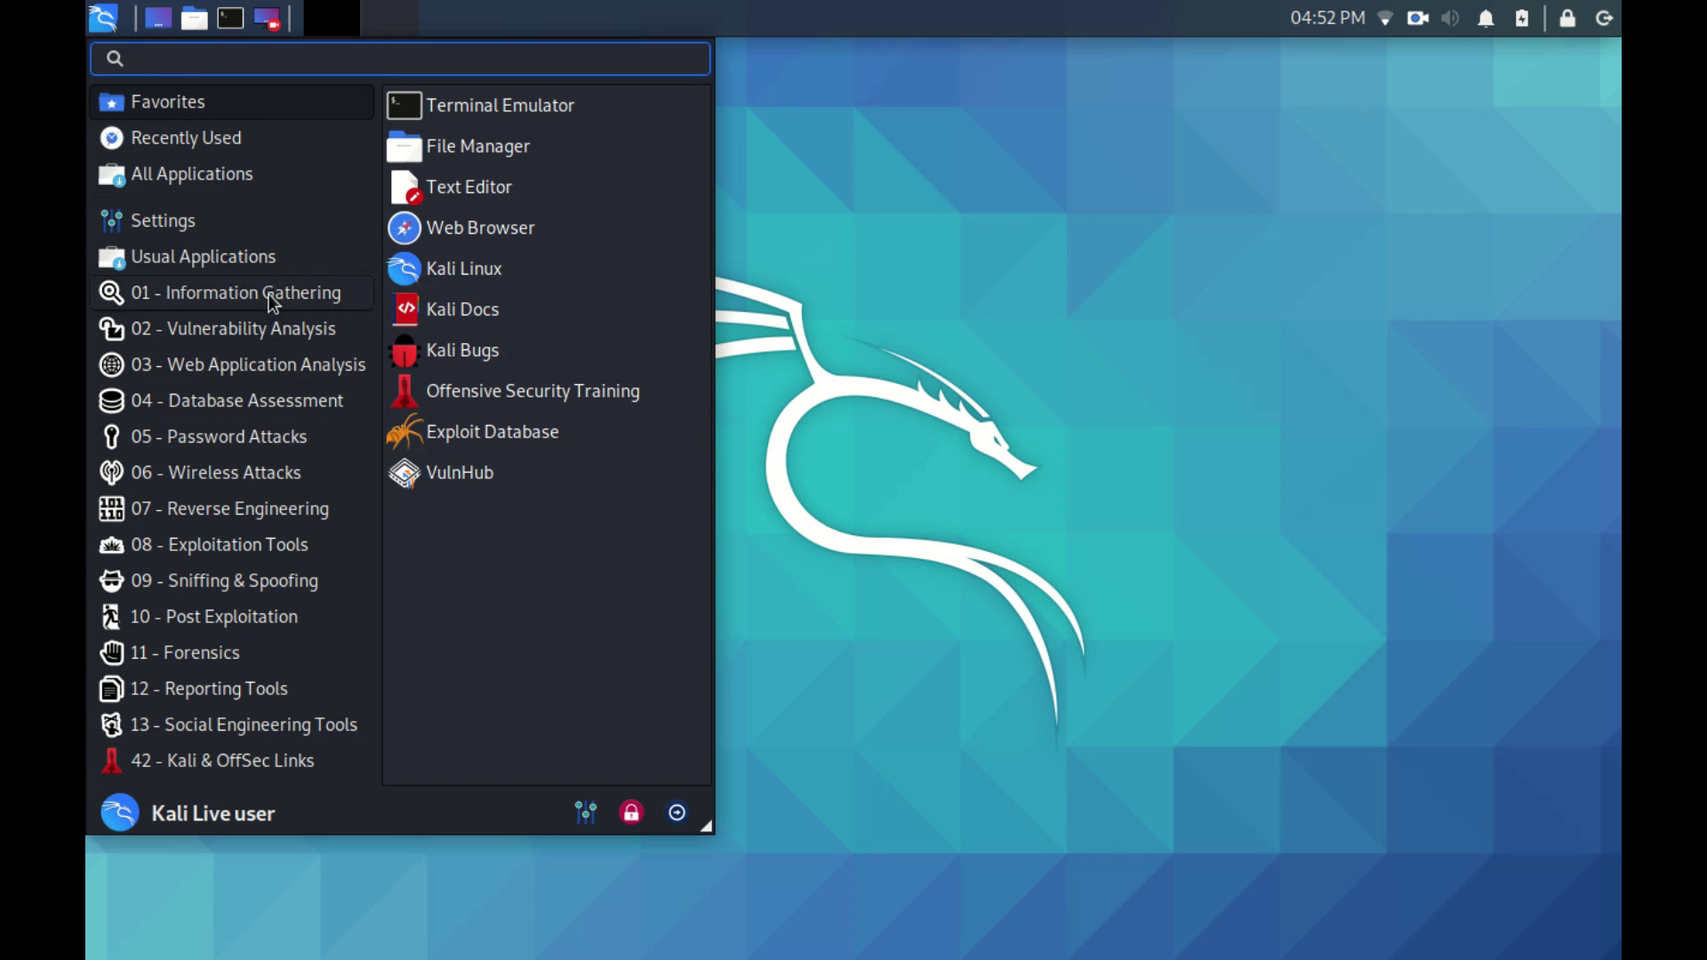The image size is (1707, 960).
Task: Open menu settings via the sliders icon
Action: pos(585,812)
